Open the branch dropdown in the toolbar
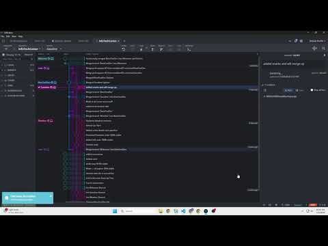Viewport: 328px width, 246px height. (x=54, y=49)
